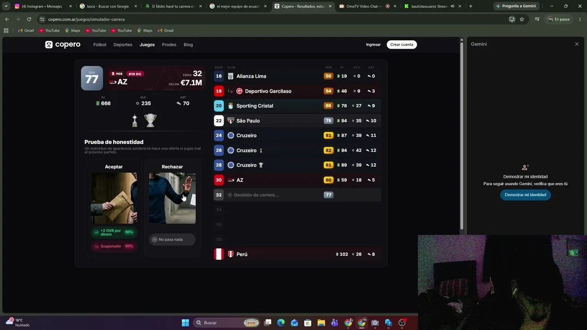Click the São Paulo club crest

click(x=231, y=121)
